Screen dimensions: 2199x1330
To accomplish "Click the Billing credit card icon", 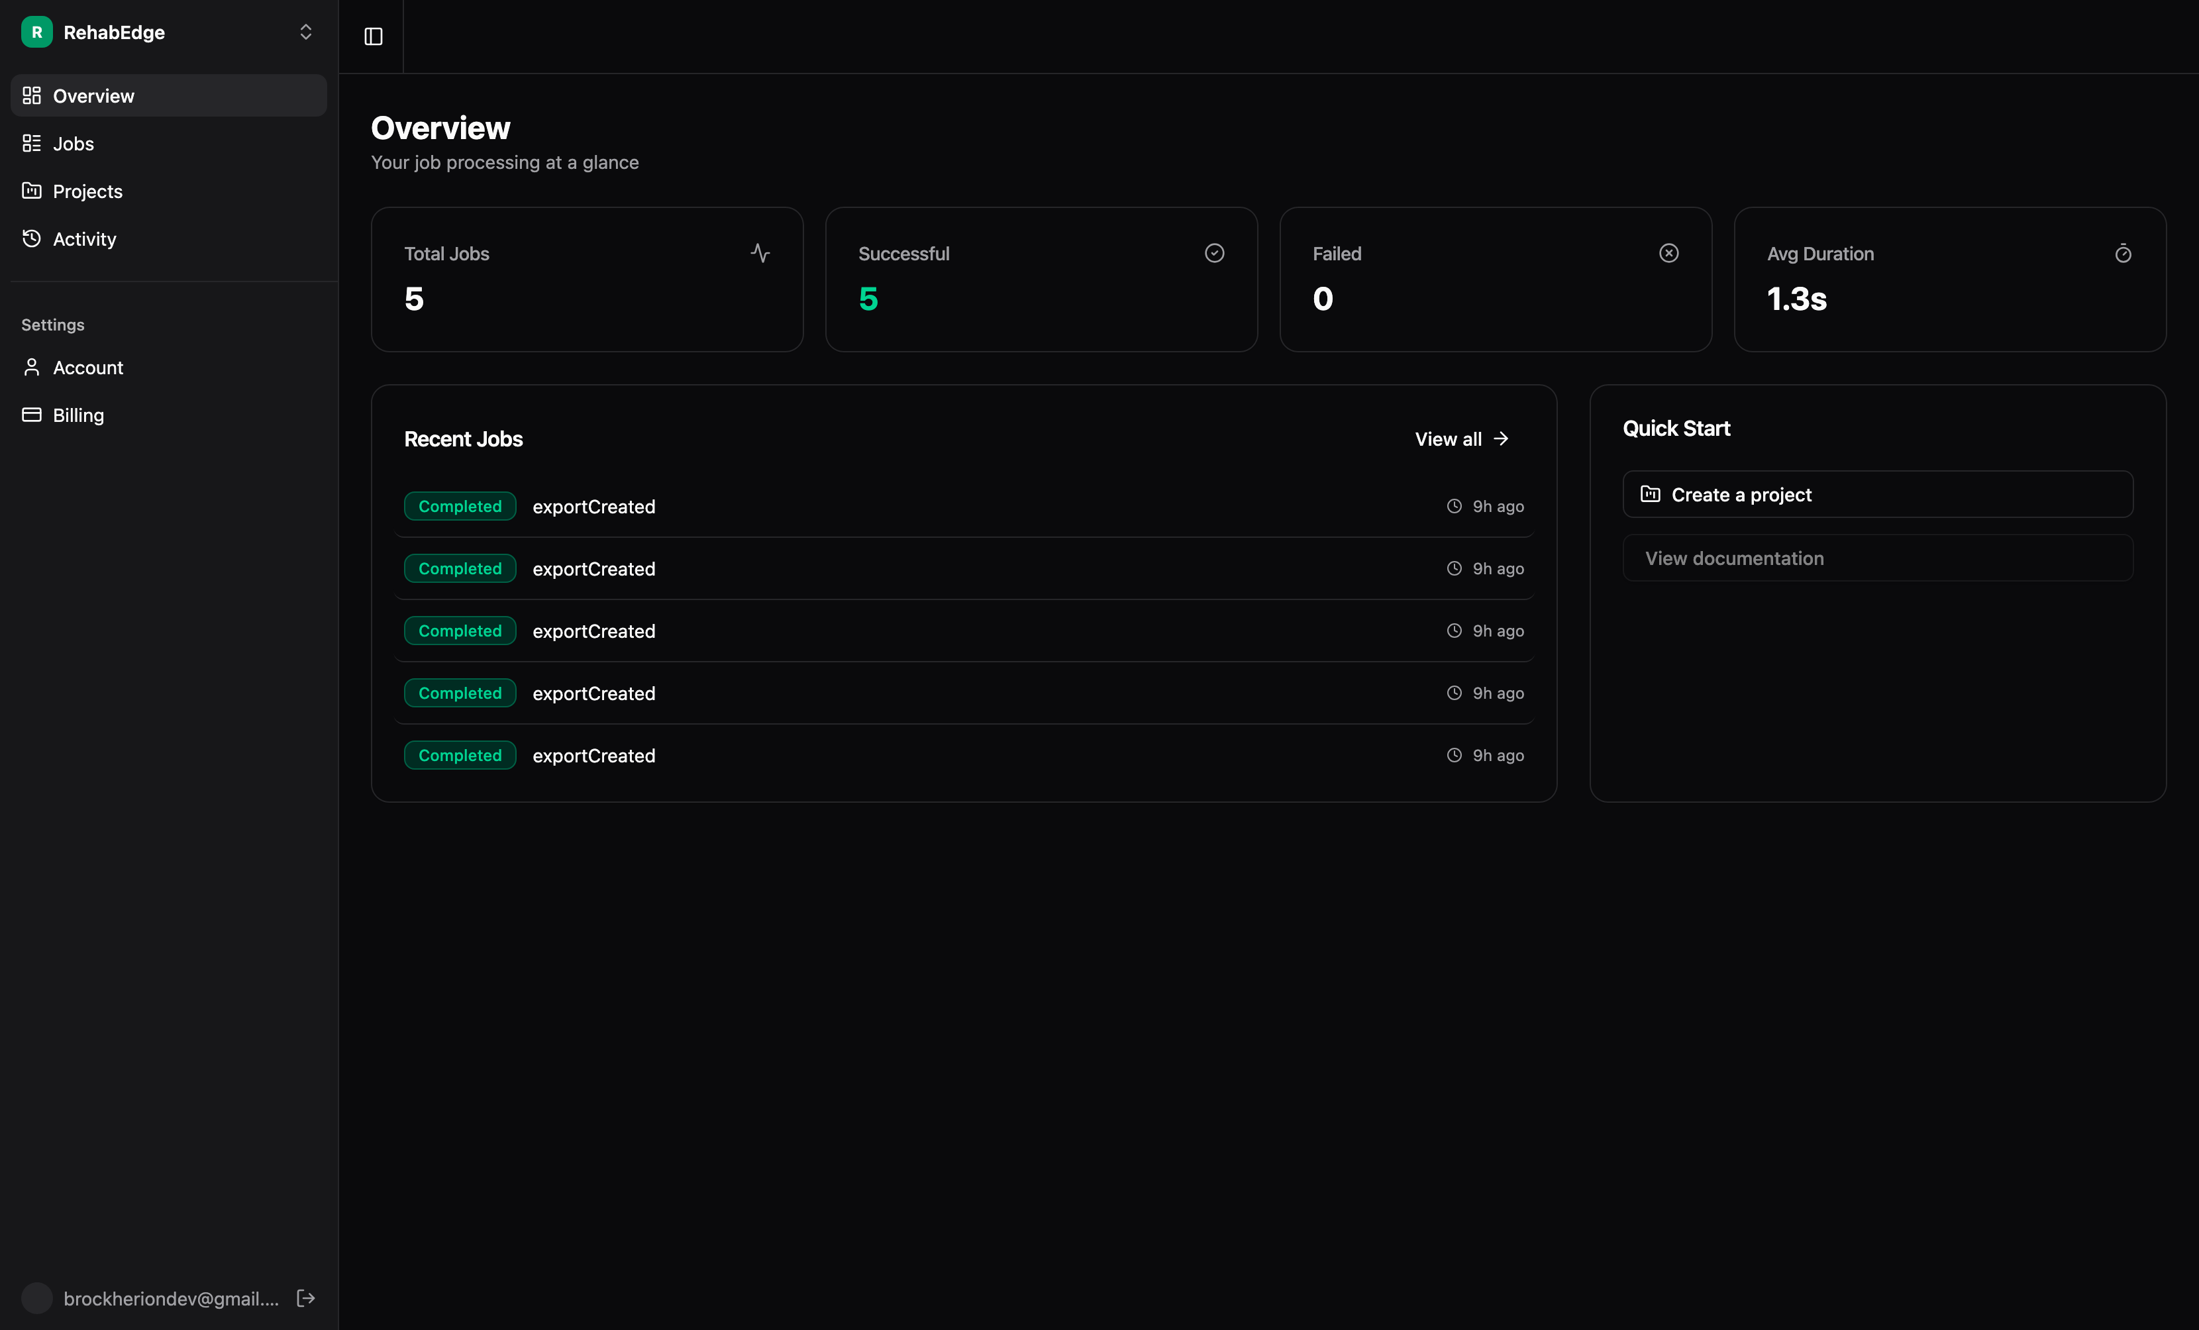I will click(32, 414).
